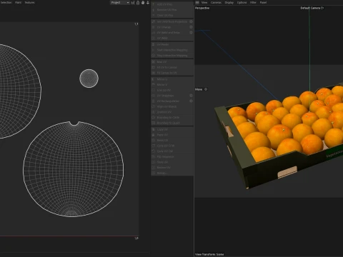
Task: Click the small circular UV island
Action: coord(89,79)
